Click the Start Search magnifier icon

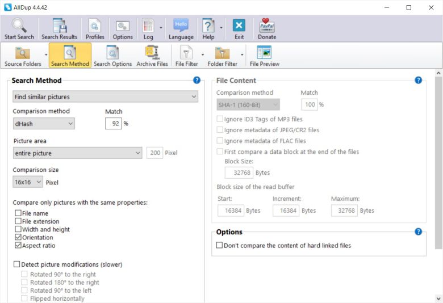pos(19,28)
